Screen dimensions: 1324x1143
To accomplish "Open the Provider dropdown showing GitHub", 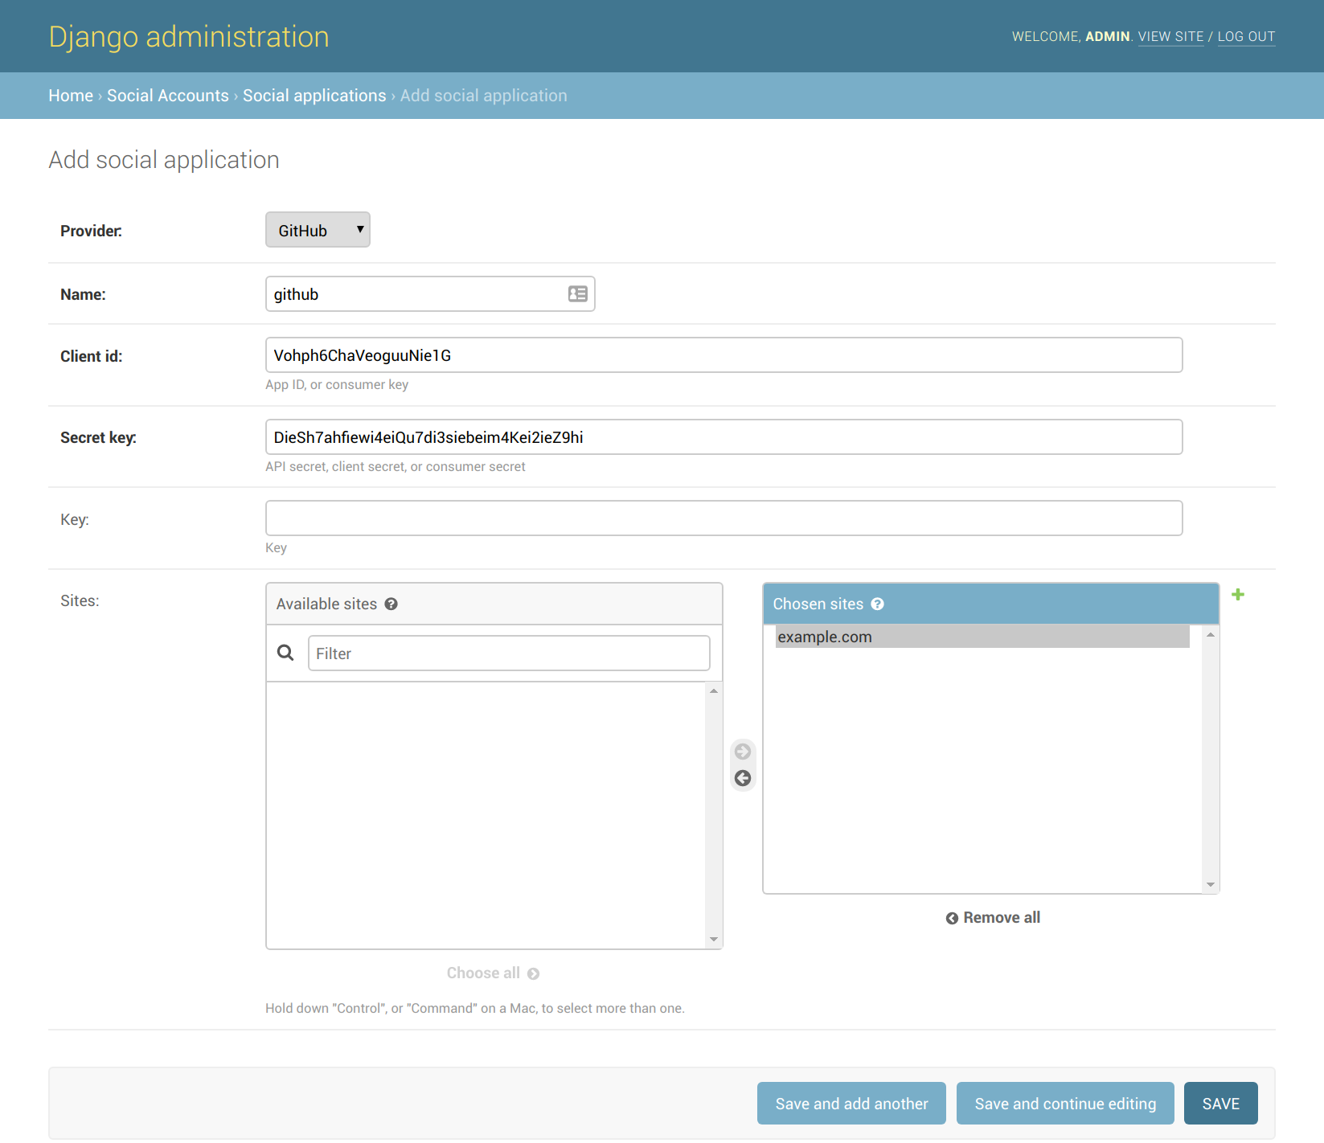I will pyautogui.click(x=318, y=230).
